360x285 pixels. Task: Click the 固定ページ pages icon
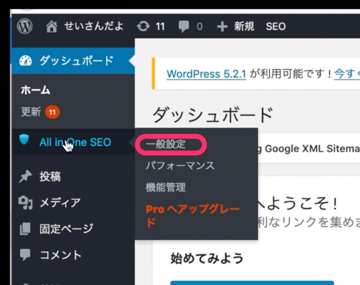pos(25,229)
